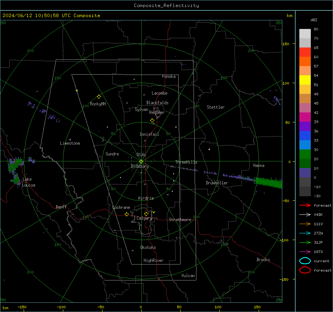Click the -150 tick on bottom km axis
The width and height of the screenshot is (333, 312).
click(x=22, y=307)
